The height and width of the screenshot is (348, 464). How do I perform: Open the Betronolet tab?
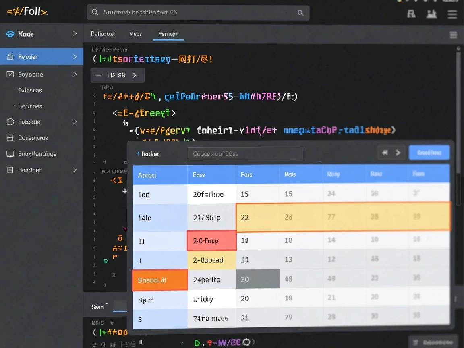coord(103,34)
